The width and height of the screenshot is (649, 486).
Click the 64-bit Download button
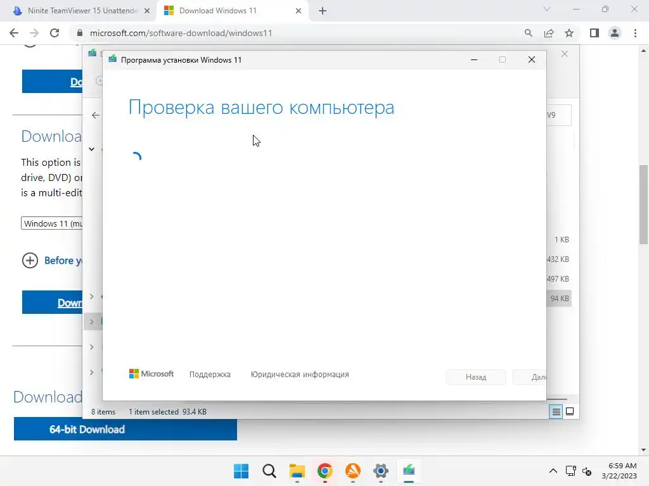[125, 430]
